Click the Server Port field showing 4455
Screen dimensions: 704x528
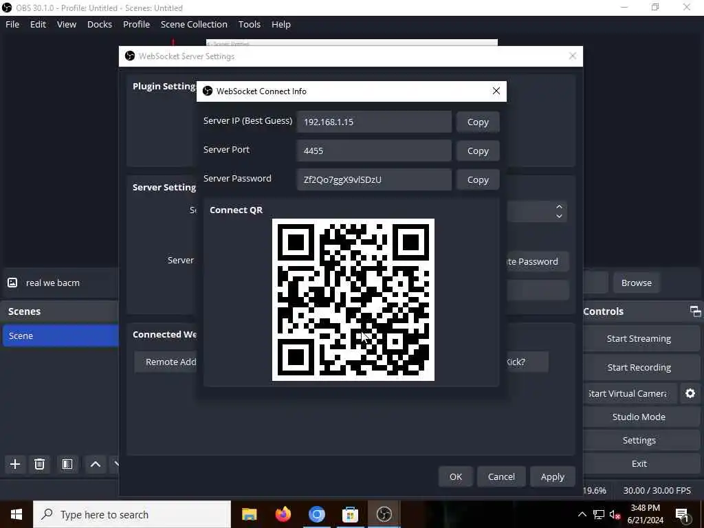tap(374, 151)
